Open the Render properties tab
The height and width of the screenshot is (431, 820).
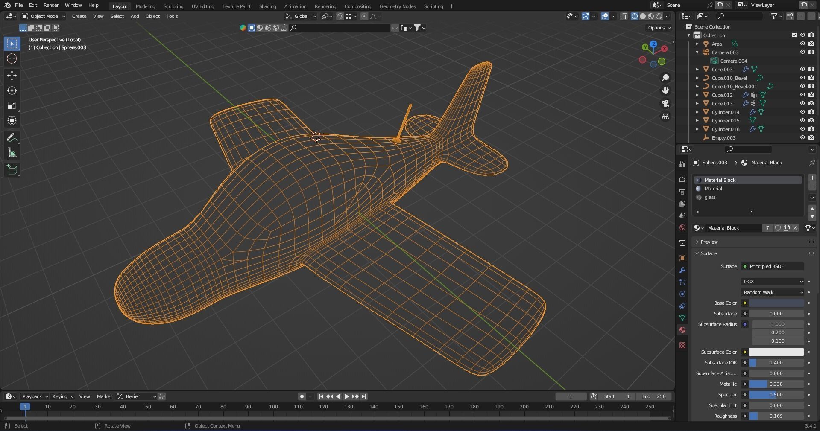tap(682, 180)
